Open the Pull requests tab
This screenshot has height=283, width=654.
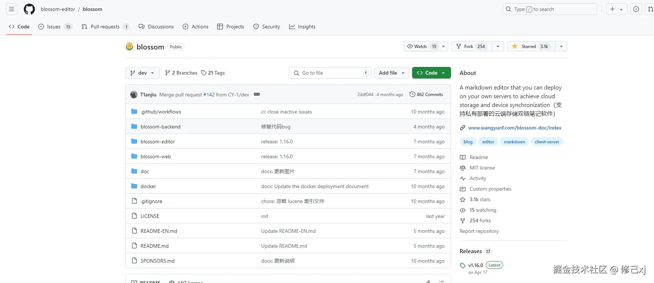click(x=105, y=27)
